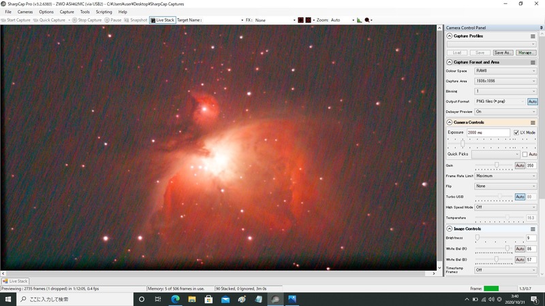This screenshot has width=545, height=306.
Task: Open the capture profile selection dropdown
Action: coord(491,44)
